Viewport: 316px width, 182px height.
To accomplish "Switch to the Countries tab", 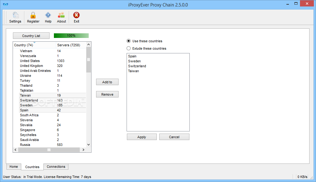I will pyautogui.click(x=32, y=167).
